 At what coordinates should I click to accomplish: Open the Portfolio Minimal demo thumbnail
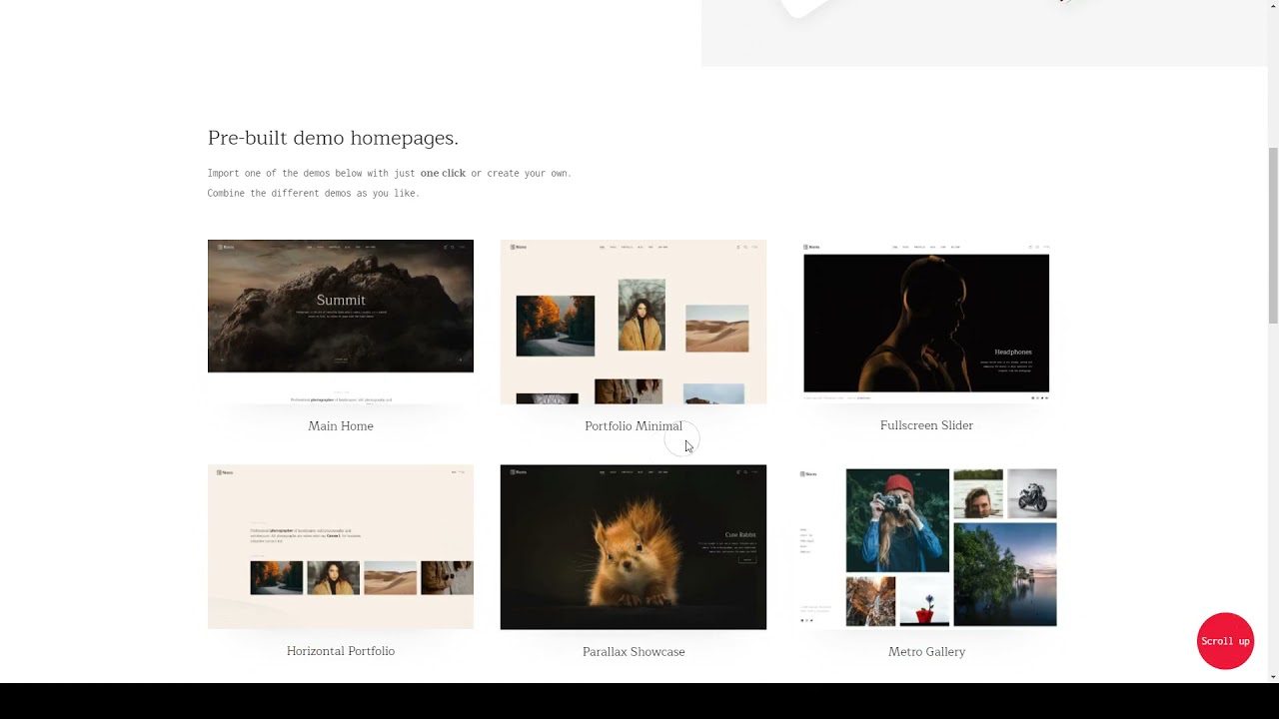634,322
